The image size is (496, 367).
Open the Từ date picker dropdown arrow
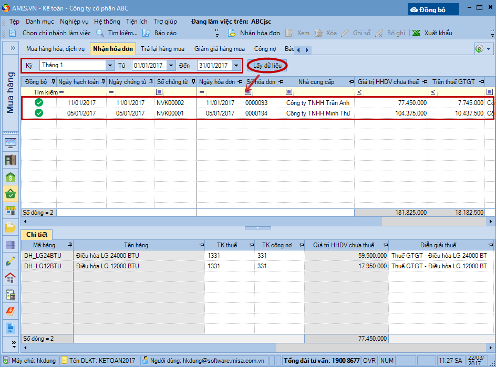(171, 66)
